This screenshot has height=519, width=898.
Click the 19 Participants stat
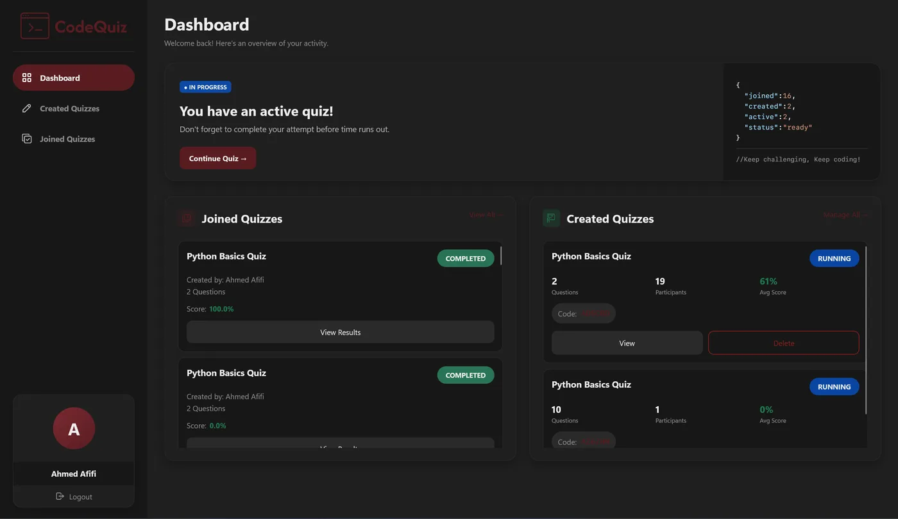pyautogui.click(x=671, y=286)
